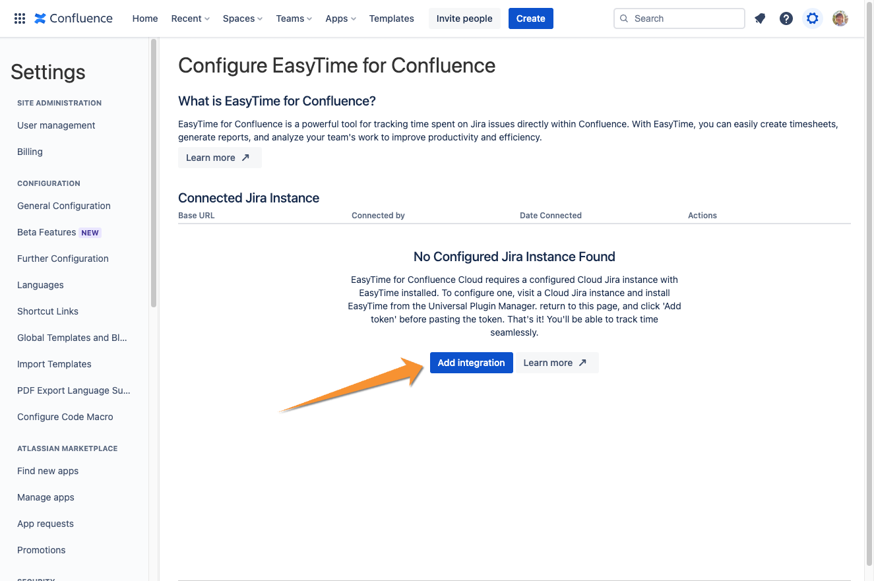Screen dimensions: 874x581
Task: Click the NEW badge beside Beta Features
Action: 90,233
